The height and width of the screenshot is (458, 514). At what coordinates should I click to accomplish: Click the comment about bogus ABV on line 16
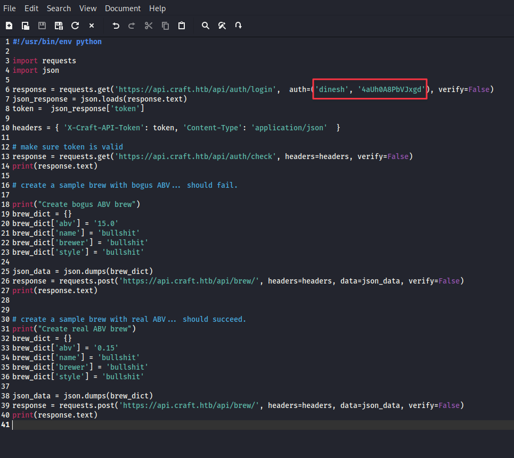coord(125,185)
